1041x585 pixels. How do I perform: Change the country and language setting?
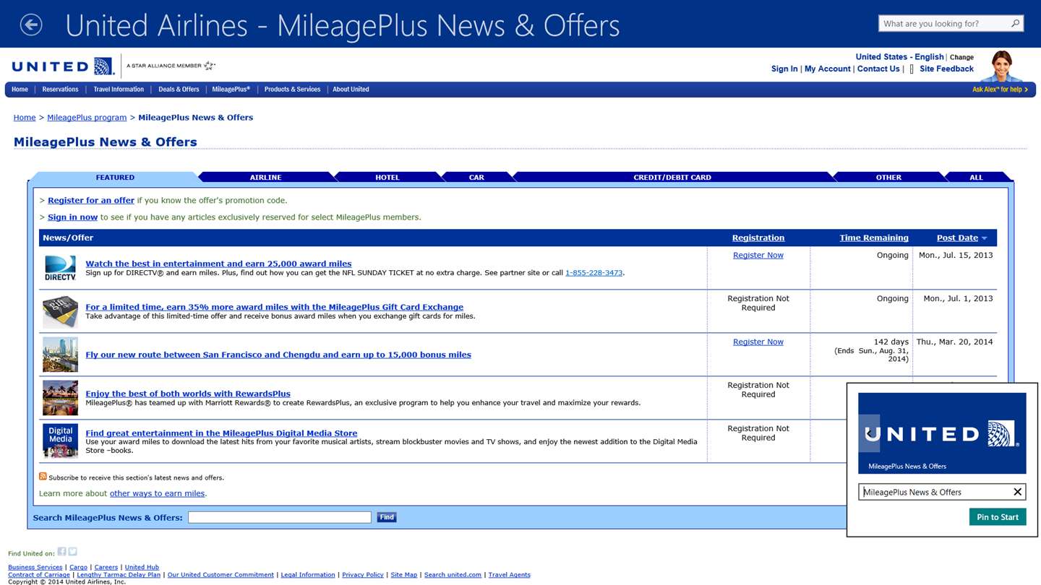point(961,57)
